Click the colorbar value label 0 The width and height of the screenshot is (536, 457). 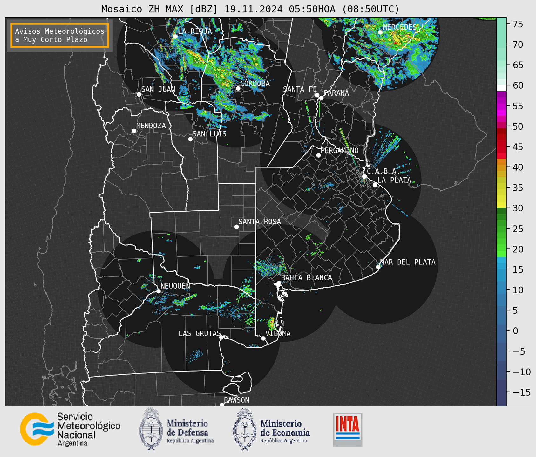[515, 331]
